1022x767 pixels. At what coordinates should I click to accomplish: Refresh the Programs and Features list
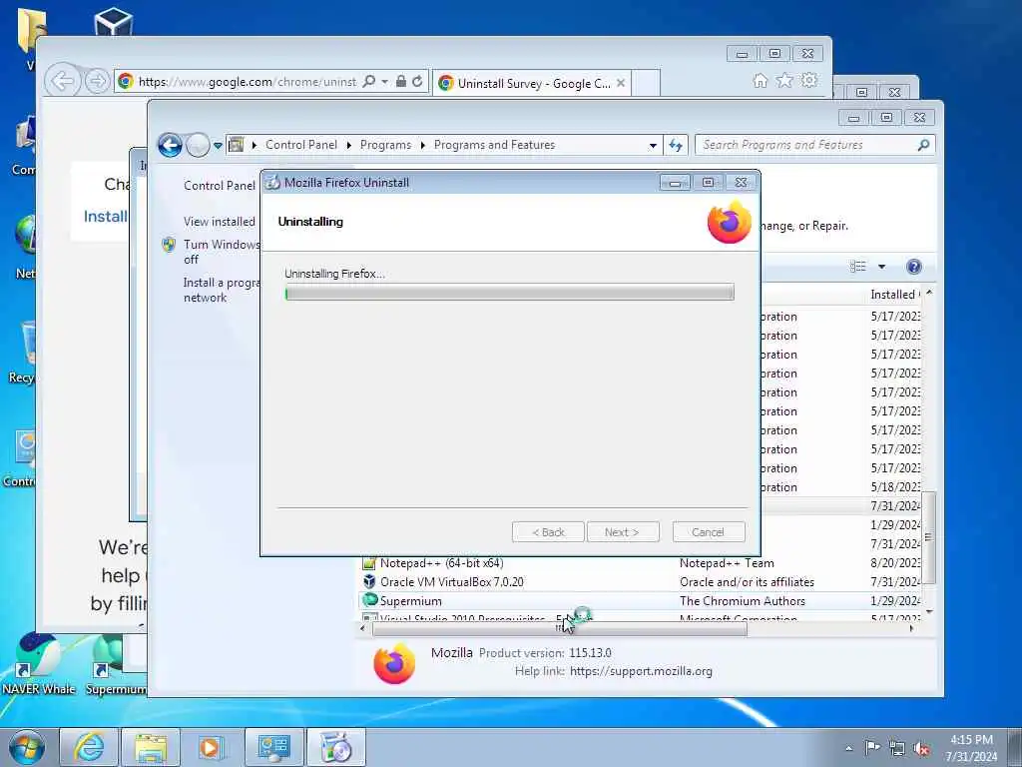pos(676,145)
